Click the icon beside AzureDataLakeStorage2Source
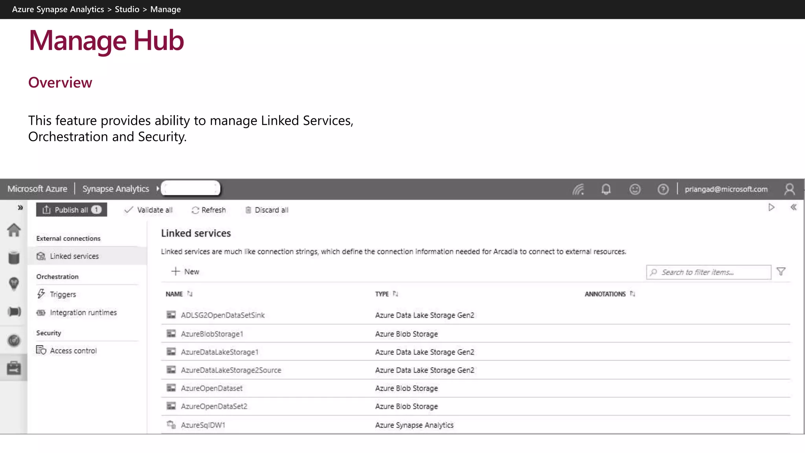This screenshot has width=805, height=453. point(171,370)
